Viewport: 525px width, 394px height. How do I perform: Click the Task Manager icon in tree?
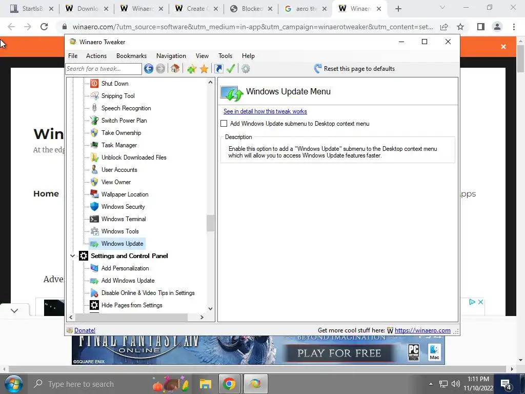pyautogui.click(x=94, y=145)
